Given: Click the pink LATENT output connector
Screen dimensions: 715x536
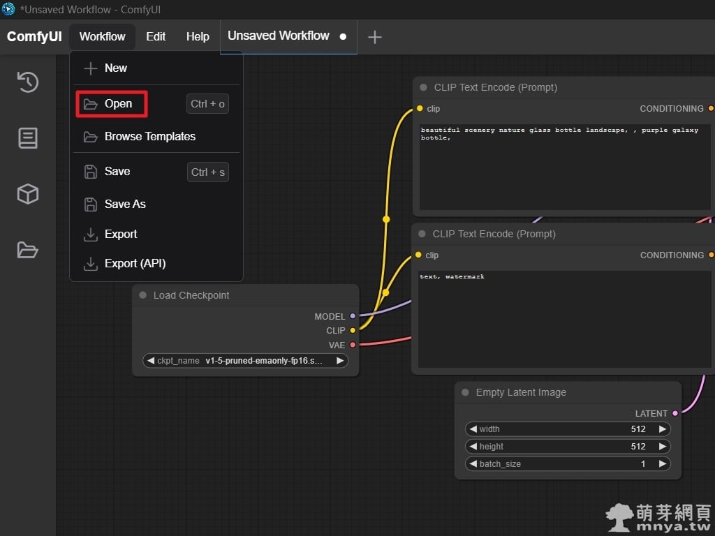Looking at the screenshot, I should click(675, 413).
